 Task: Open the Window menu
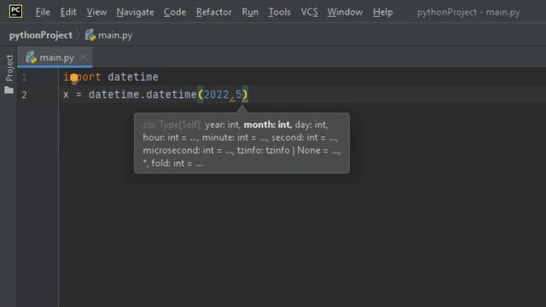pos(345,12)
